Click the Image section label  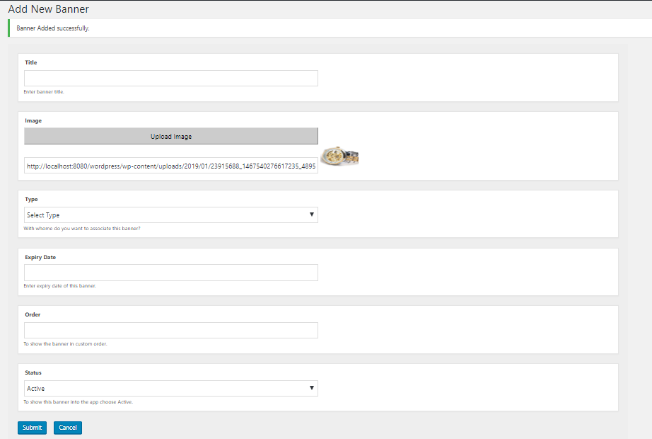pyautogui.click(x=33, y=120)
